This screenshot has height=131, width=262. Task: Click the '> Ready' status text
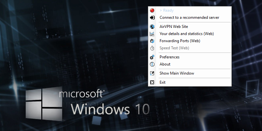(166, 10)
